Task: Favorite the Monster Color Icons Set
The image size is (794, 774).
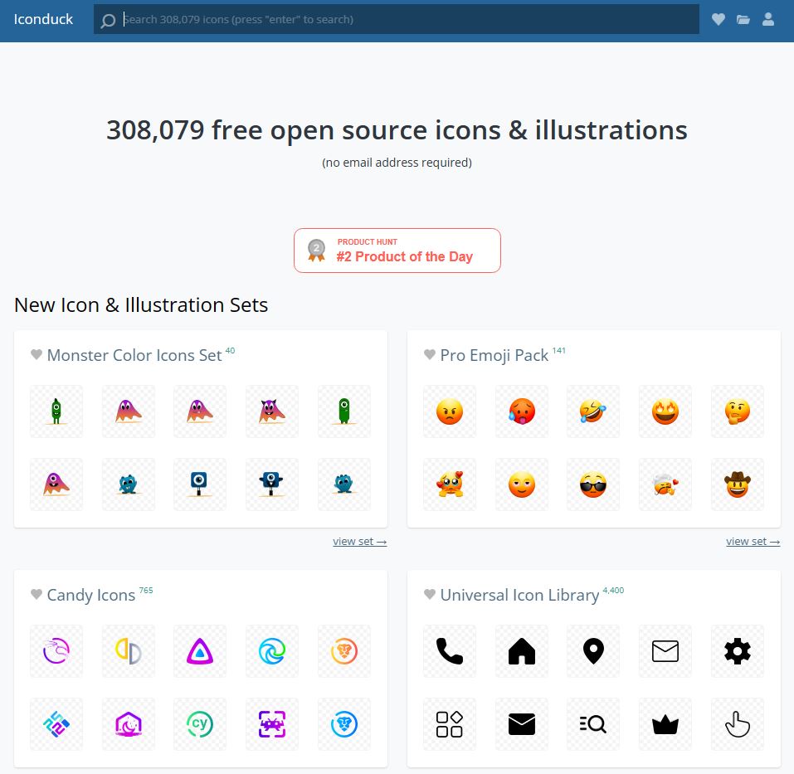Action: (x=37, y=354)
